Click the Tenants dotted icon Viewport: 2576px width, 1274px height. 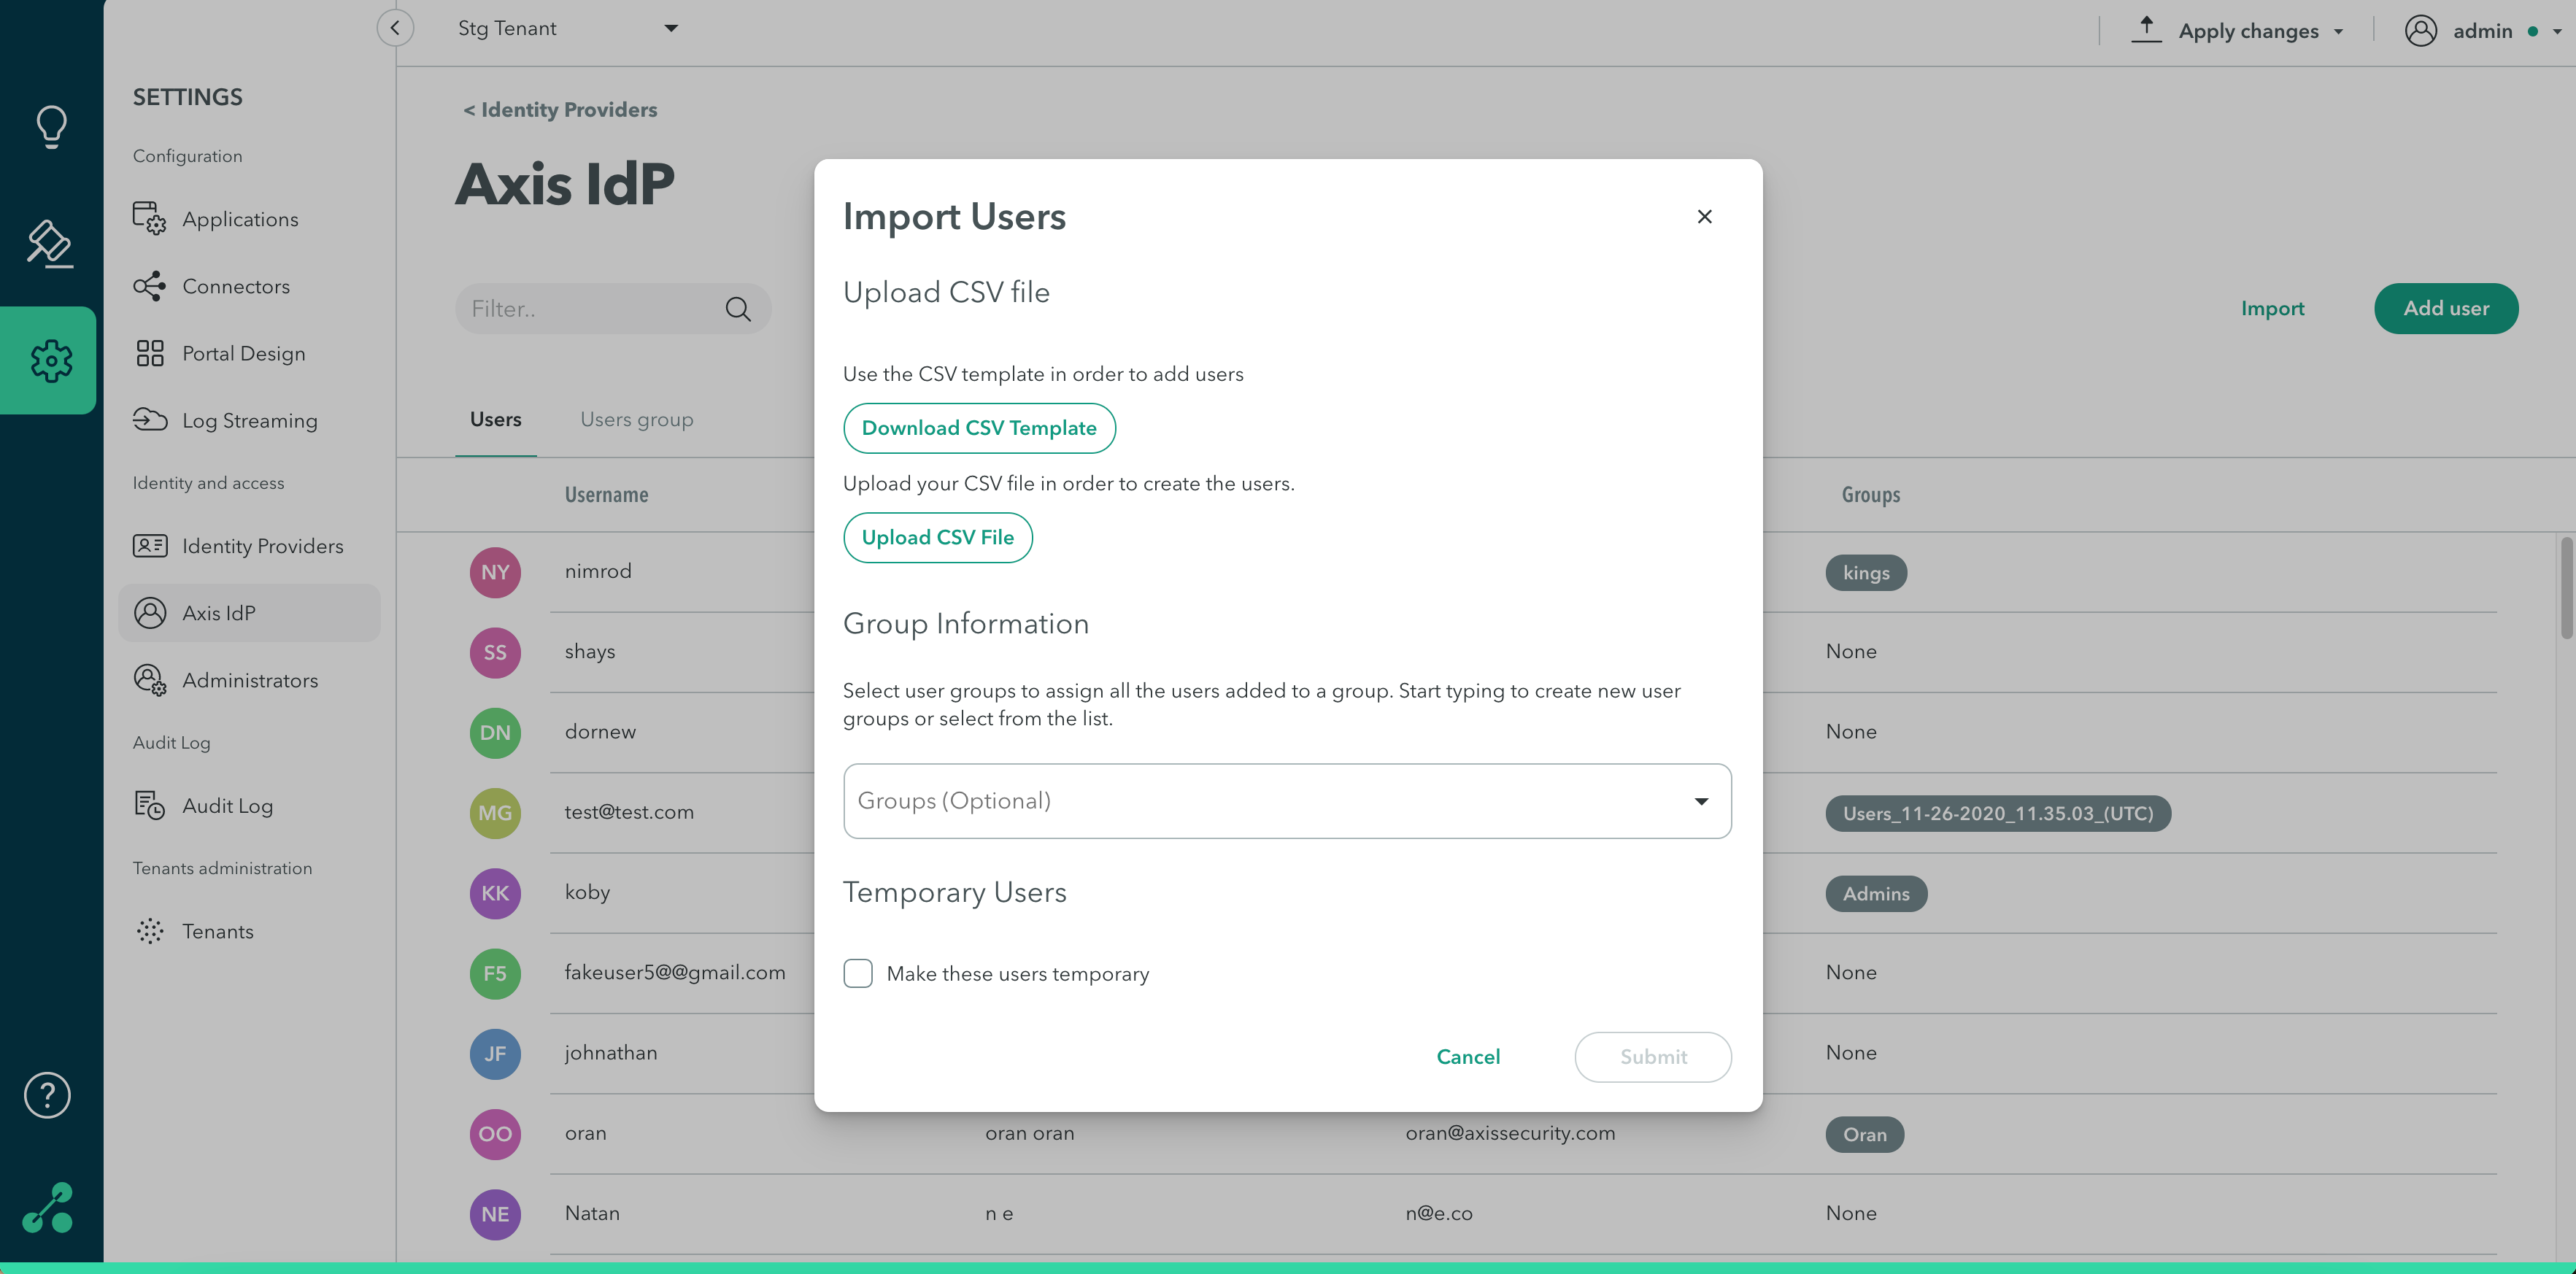(150, 931)
